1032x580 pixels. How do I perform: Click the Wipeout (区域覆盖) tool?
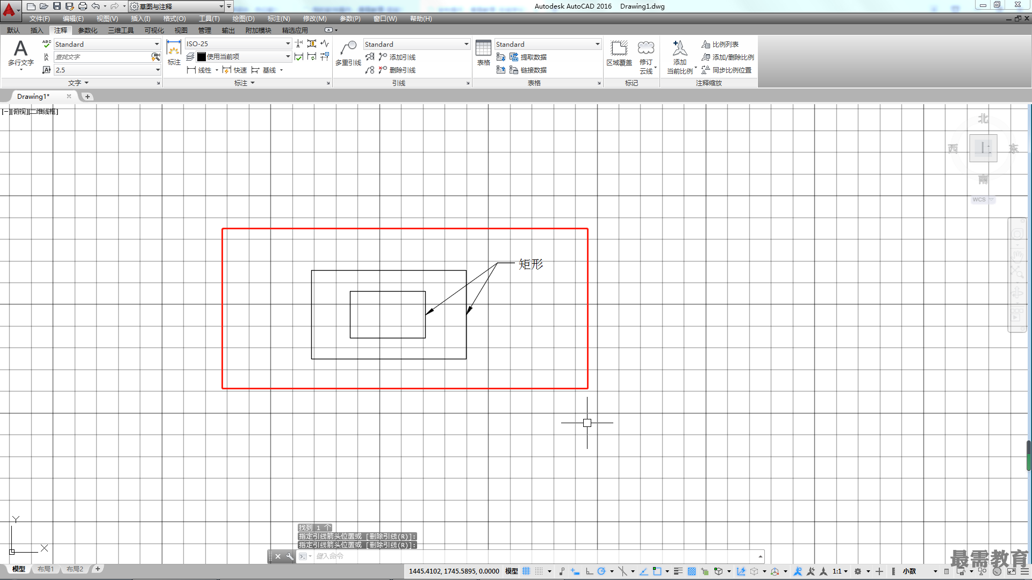619,53
